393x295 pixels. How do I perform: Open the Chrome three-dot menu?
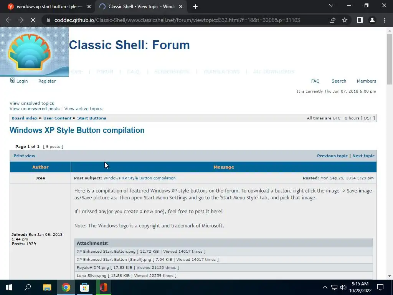click(x=385, y=20)
